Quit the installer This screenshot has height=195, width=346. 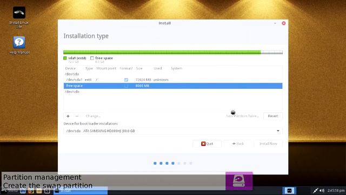point(207,144)
